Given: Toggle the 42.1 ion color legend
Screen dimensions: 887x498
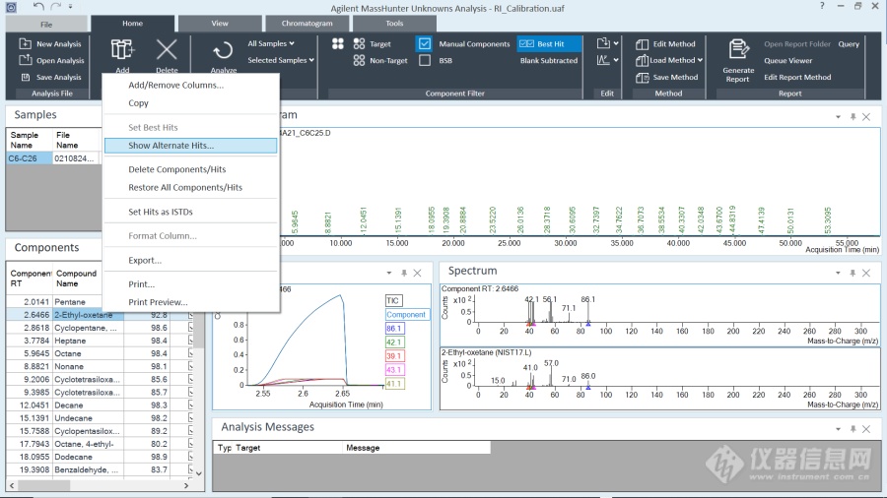Looking at the screenshot, I should point(394,342).
